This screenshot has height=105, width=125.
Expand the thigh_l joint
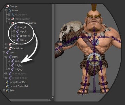tap(9, 65)
